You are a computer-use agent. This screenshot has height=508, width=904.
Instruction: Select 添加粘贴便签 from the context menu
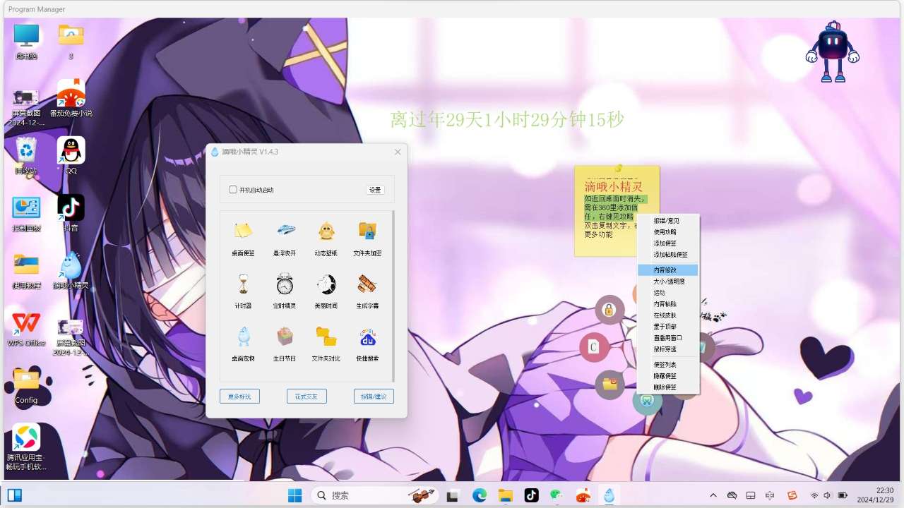click(x=668, y=255)
